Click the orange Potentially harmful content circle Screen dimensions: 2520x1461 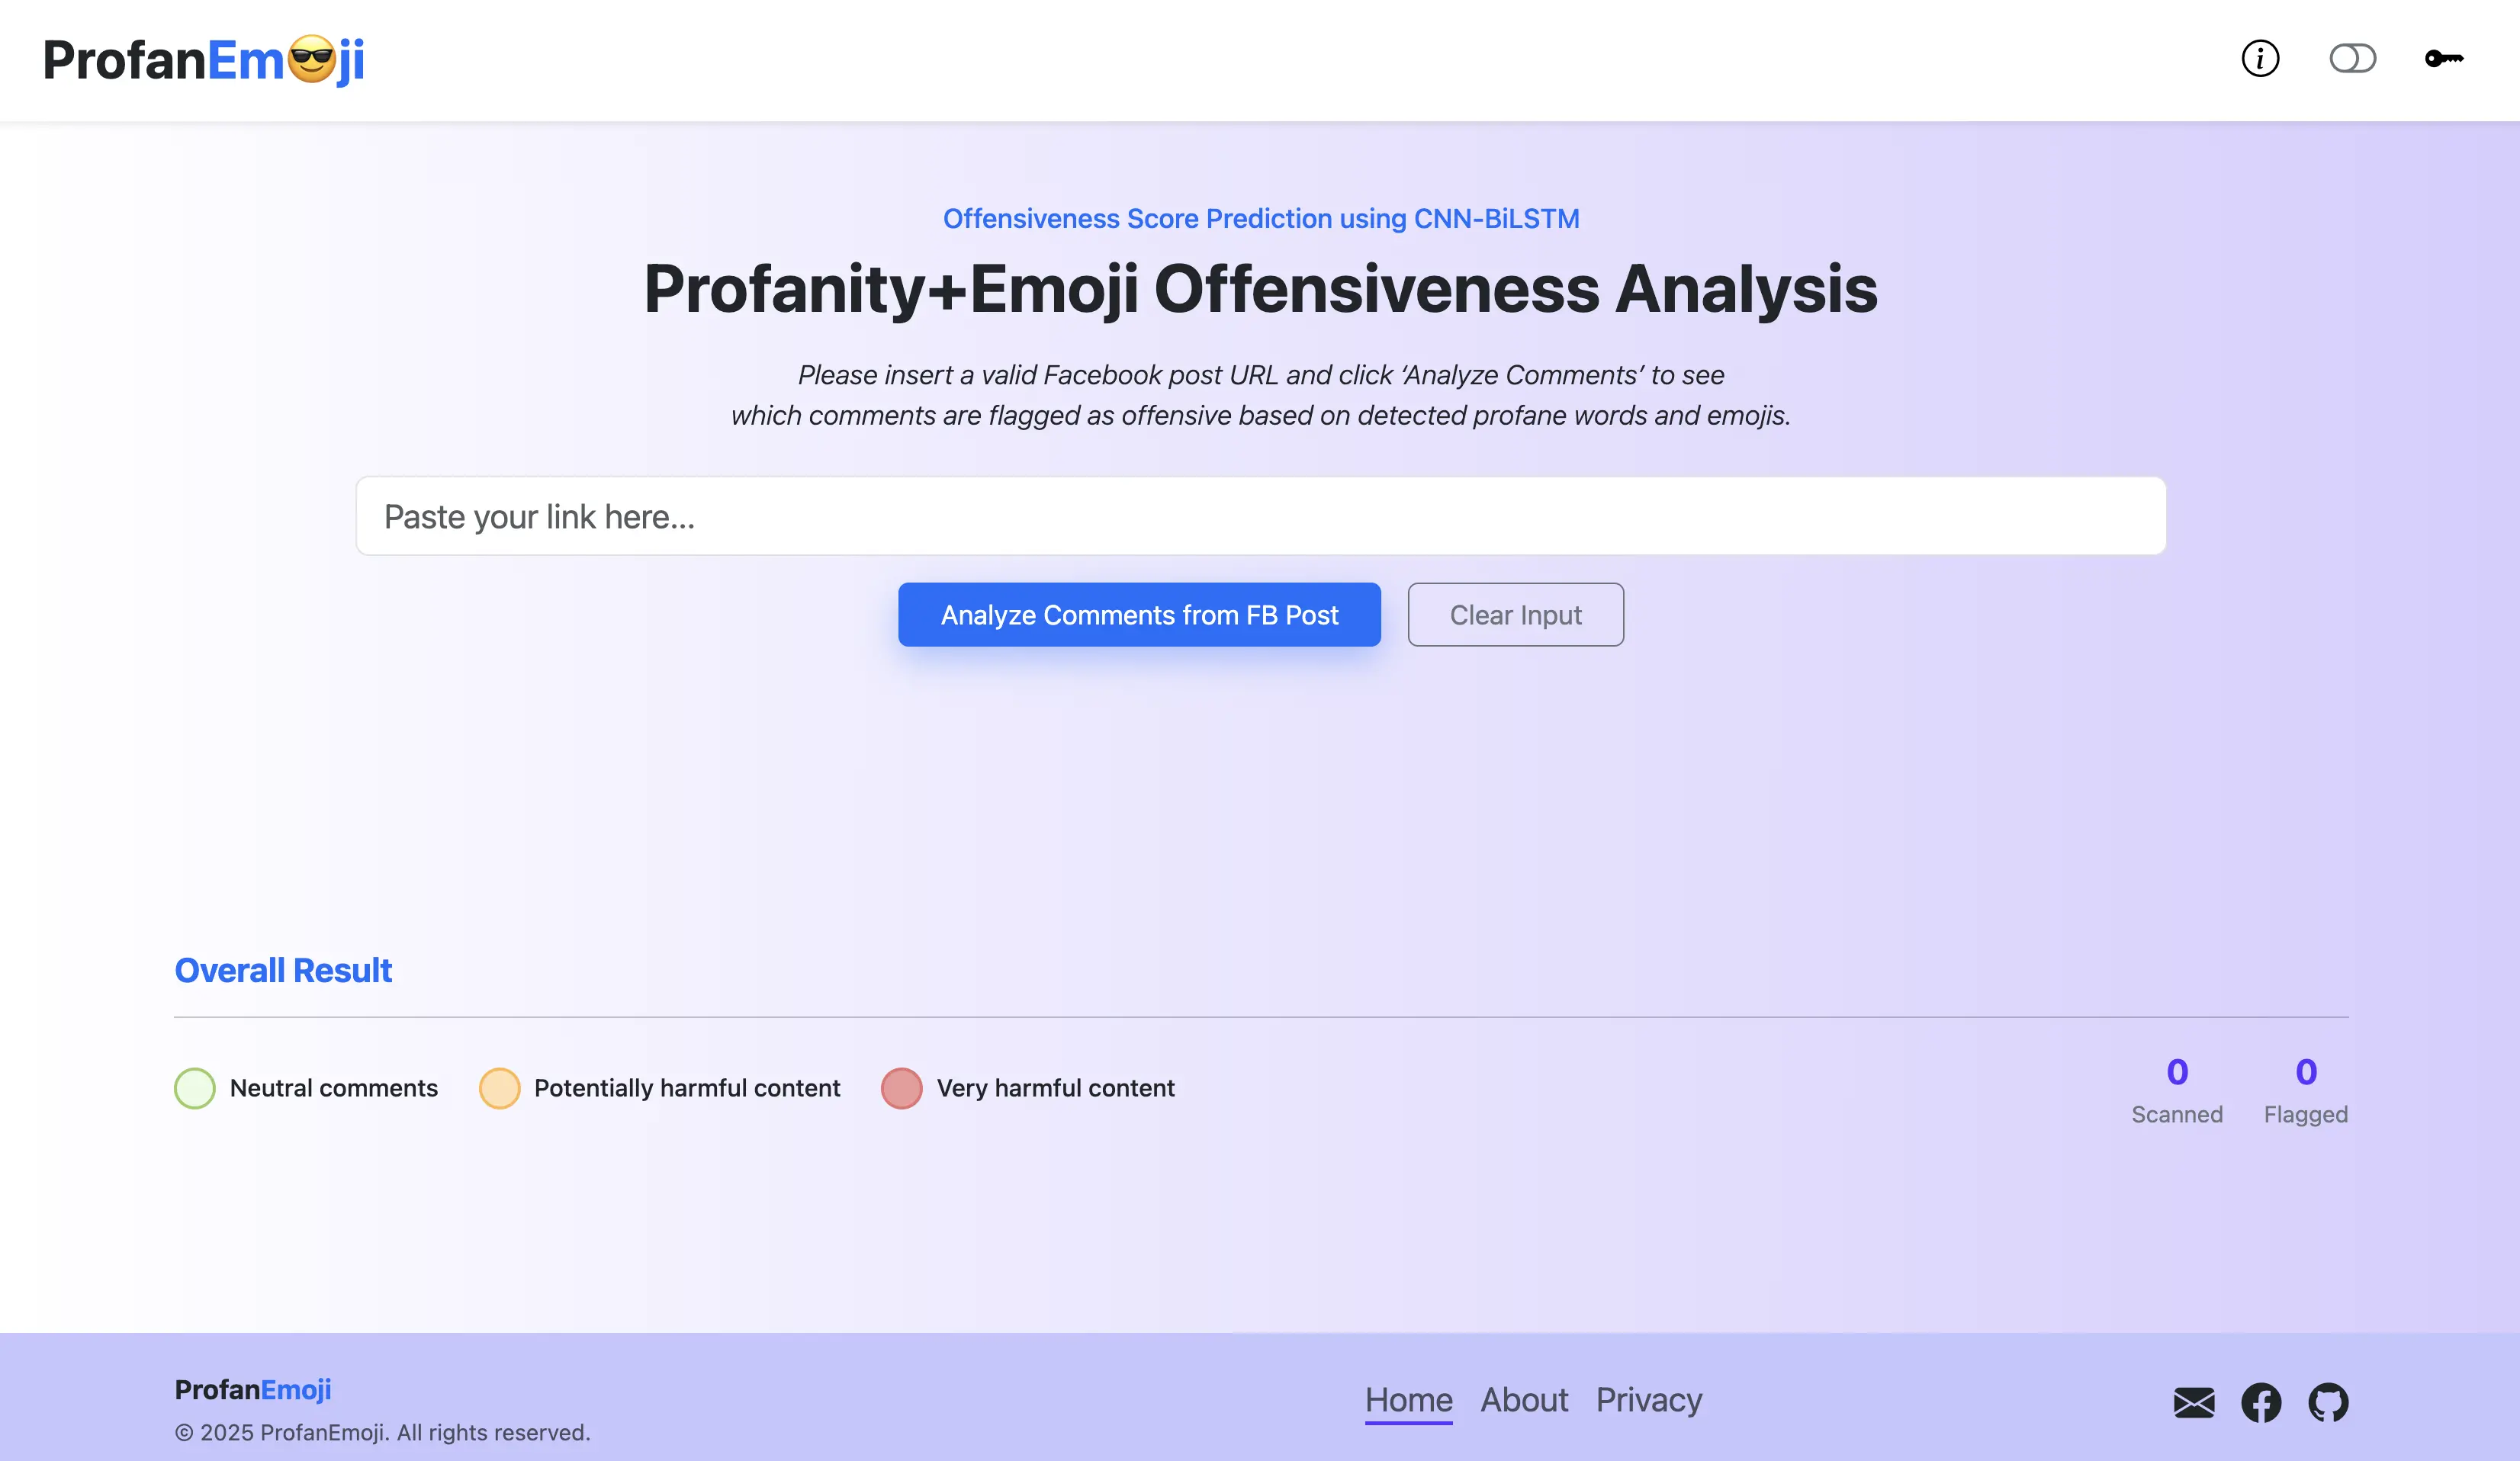pos(499,1088)
